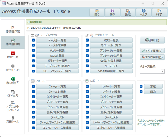Viewport: 168px width, 137px height.
Task: Click the 仕様書印刷 green header text
Action: 34,22
